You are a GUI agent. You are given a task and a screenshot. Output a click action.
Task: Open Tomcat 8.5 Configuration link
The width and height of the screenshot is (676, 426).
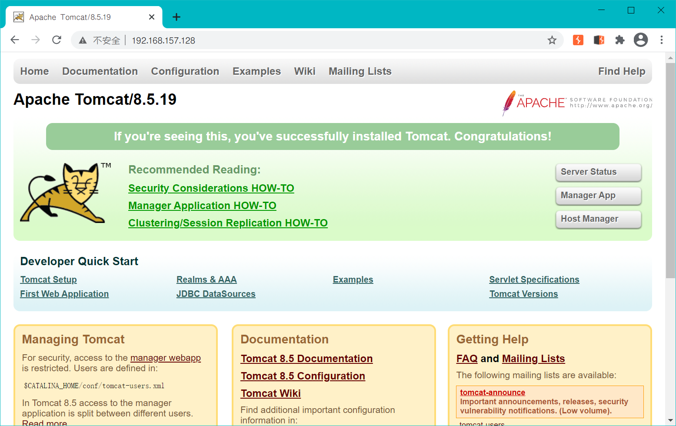[303, 376]
